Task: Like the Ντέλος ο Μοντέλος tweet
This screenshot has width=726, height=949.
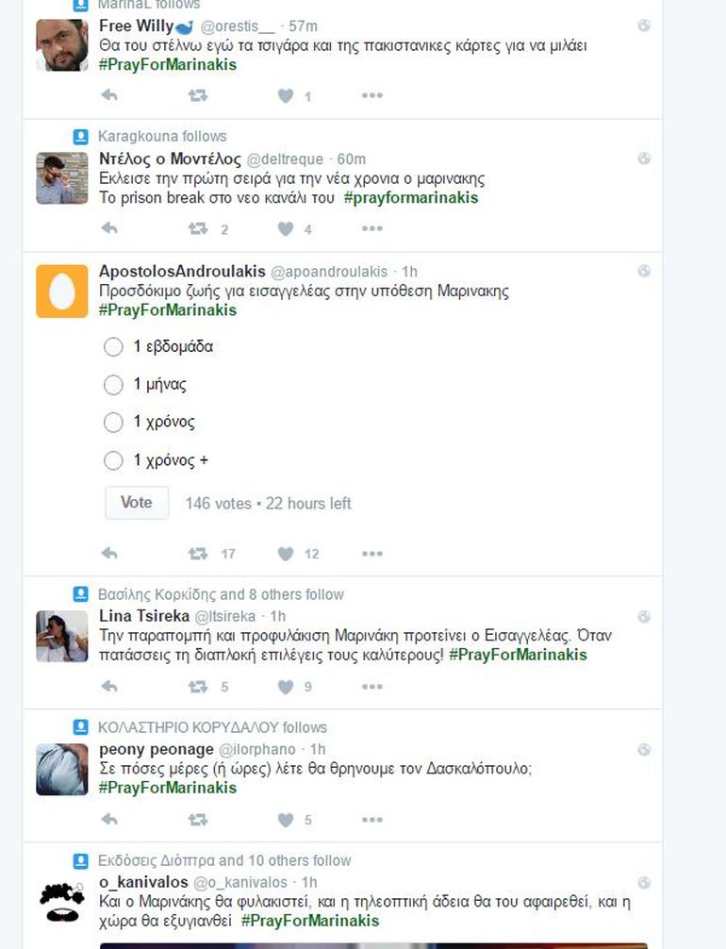Action: [x=286, y=228]
